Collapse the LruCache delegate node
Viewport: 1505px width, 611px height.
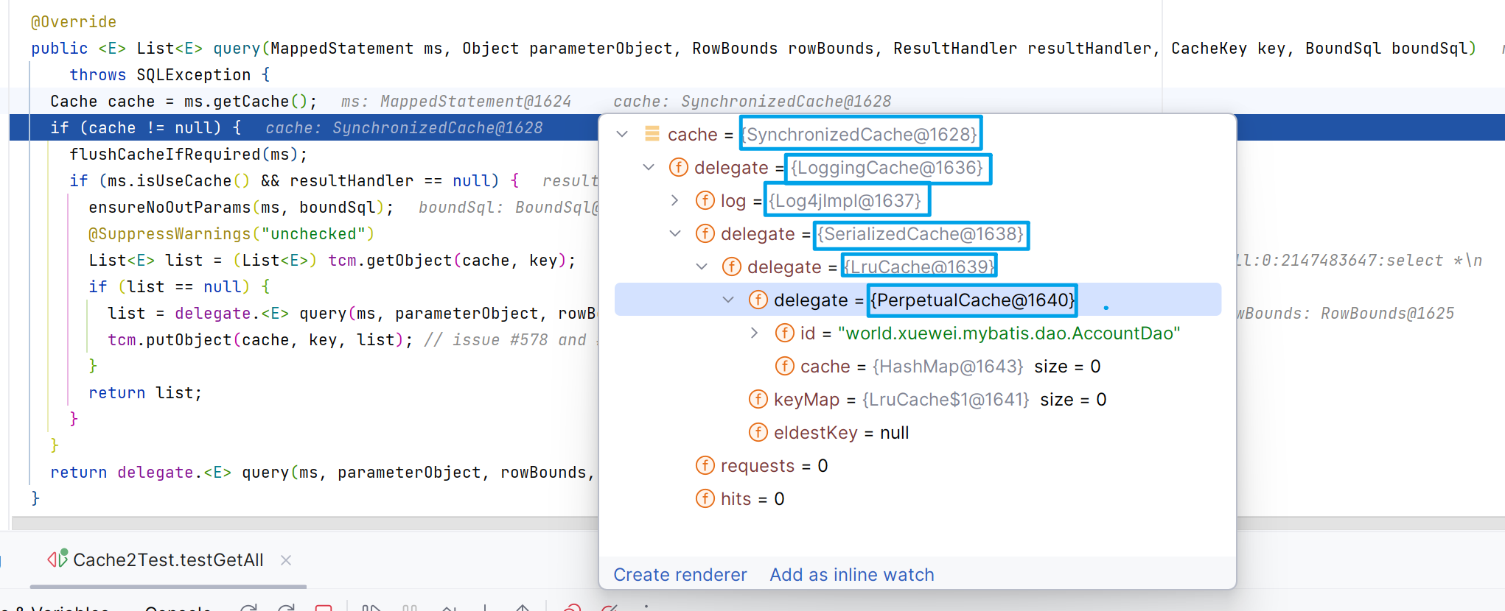702,266
